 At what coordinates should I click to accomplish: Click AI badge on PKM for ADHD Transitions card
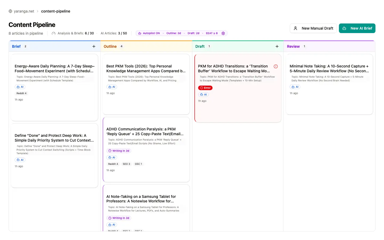click(x=203, y=95)
